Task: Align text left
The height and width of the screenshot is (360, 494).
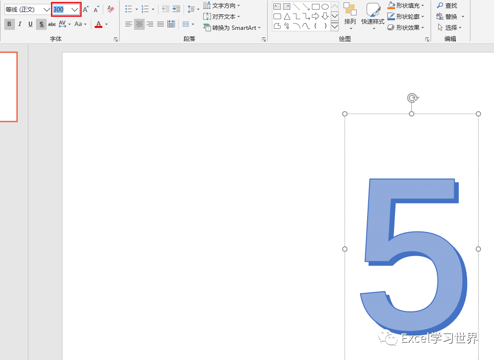Action: coord(128,24)
